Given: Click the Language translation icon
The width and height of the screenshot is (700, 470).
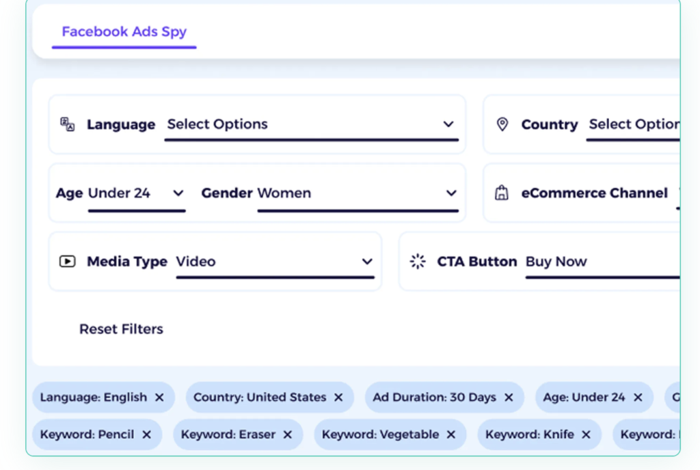Looking at the screenshot, I should coord(68,124).
